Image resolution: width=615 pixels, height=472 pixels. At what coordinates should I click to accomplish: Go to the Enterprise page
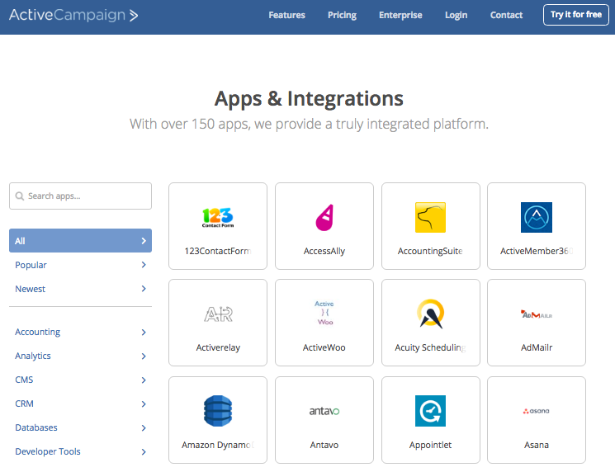[x=400, y=15]
